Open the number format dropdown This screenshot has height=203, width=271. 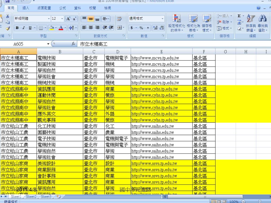tap(162, 19)
